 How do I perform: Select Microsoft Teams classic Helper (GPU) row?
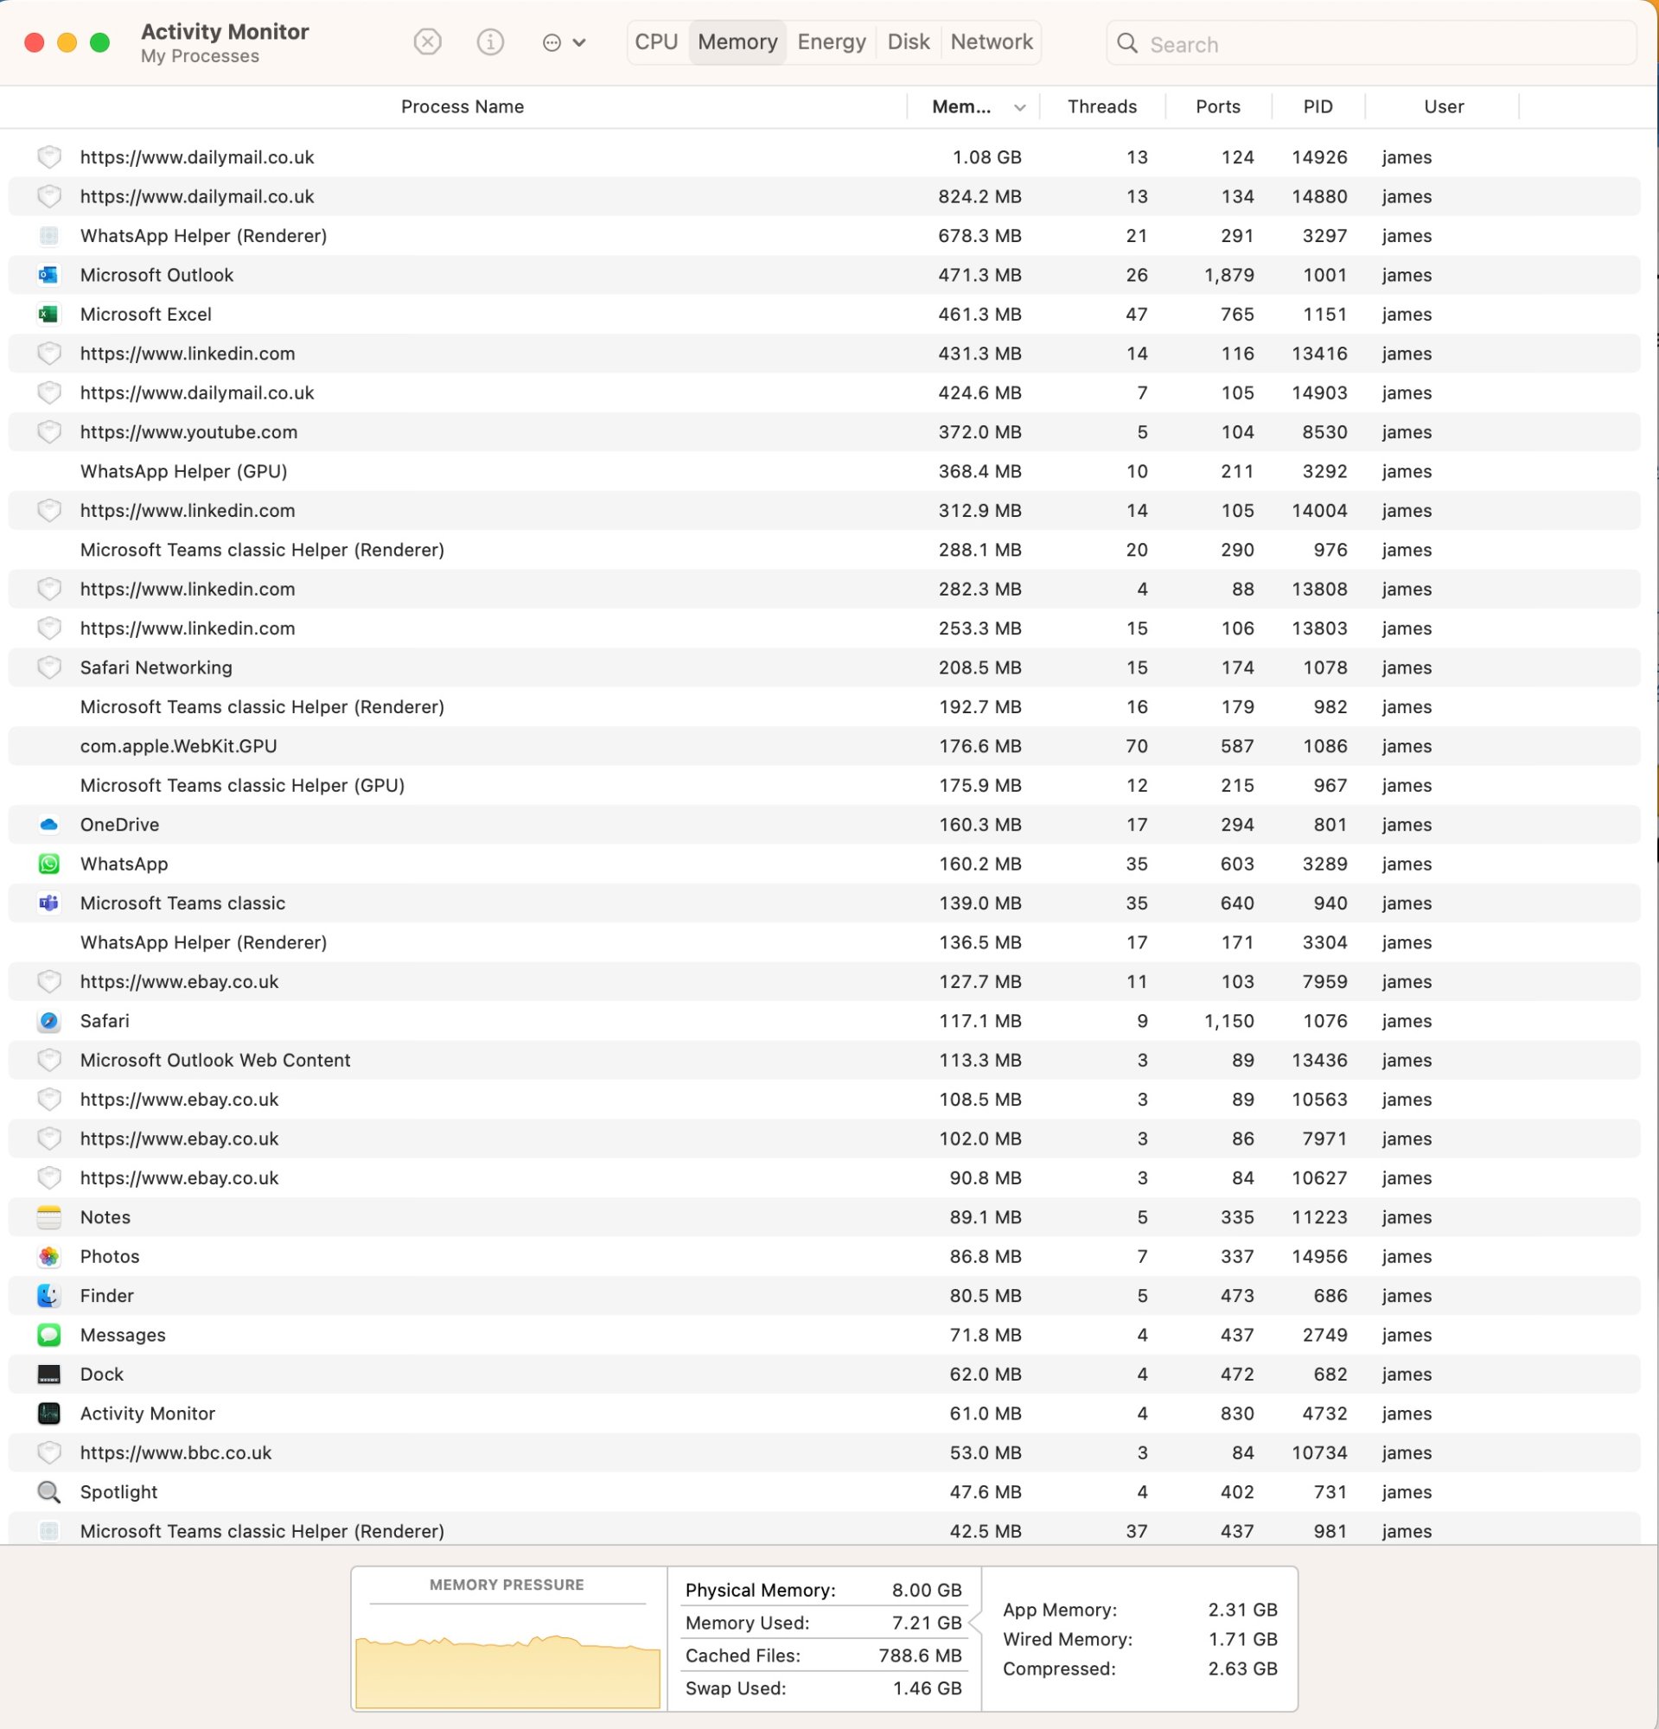pyautogui.click(x=824, y=785)
